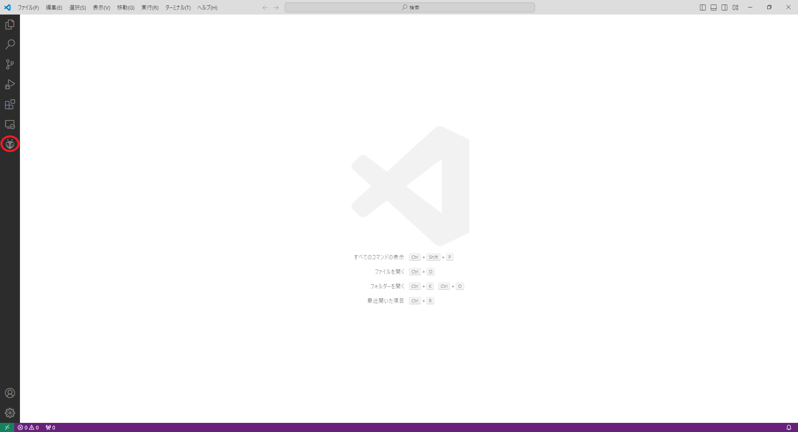Screen dimensions: 798x432
Task: Open the PlatformIO alien-head icon
Action: (10, 144)
